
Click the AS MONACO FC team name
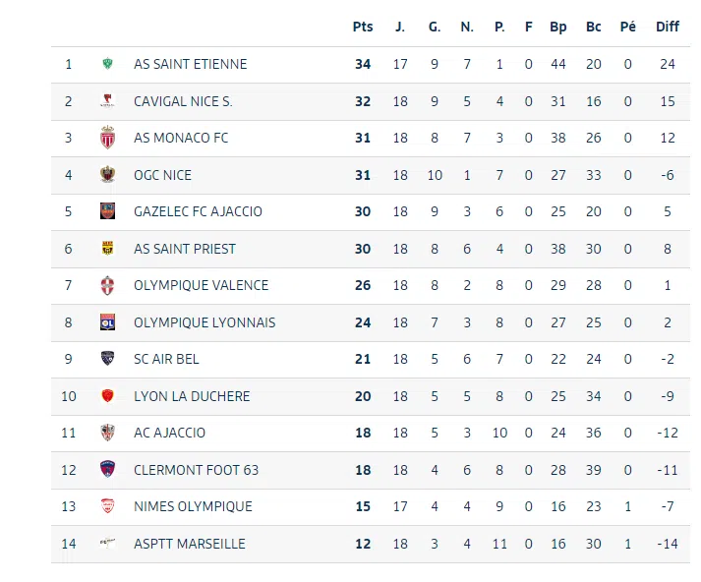click(181, 138)
